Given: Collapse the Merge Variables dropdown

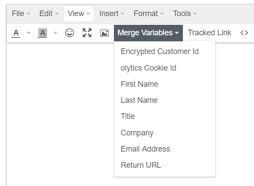Looking at the screenshot, I should [x=148, y=33].
